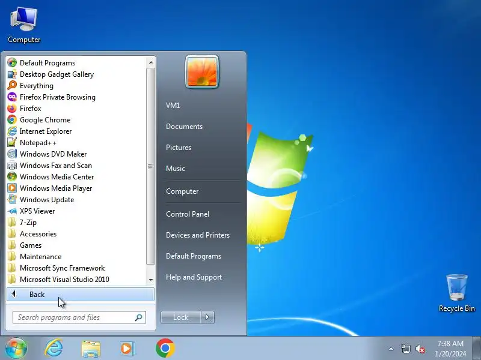Click the network tray icon

point(405,349)
